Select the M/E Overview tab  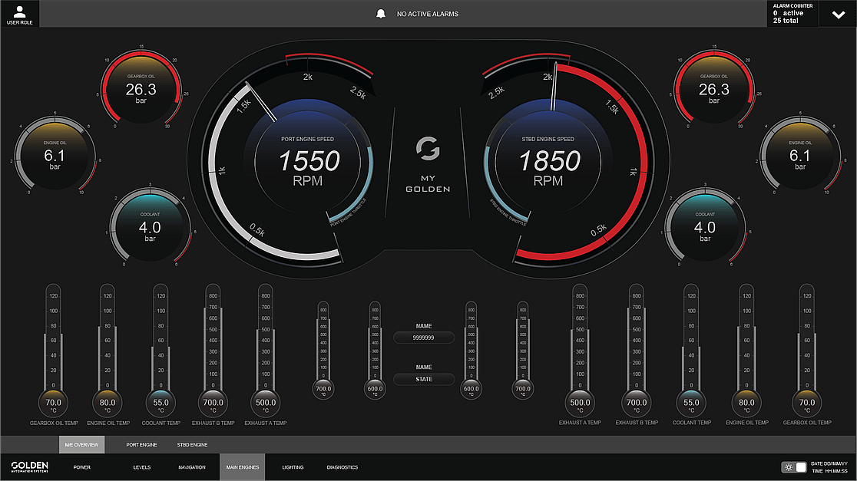[81, 445]
